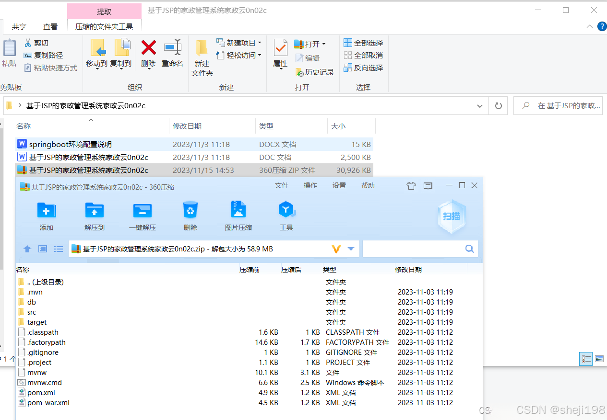Use the 一键解压 one-click extract icon
607x420 pixels.
(142, 216)
